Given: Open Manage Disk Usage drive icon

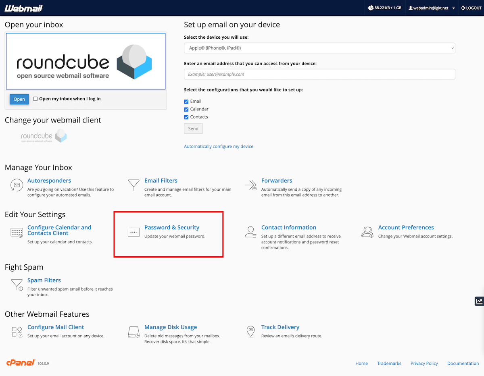Looking at the screenshot, I should coord(134,332).
